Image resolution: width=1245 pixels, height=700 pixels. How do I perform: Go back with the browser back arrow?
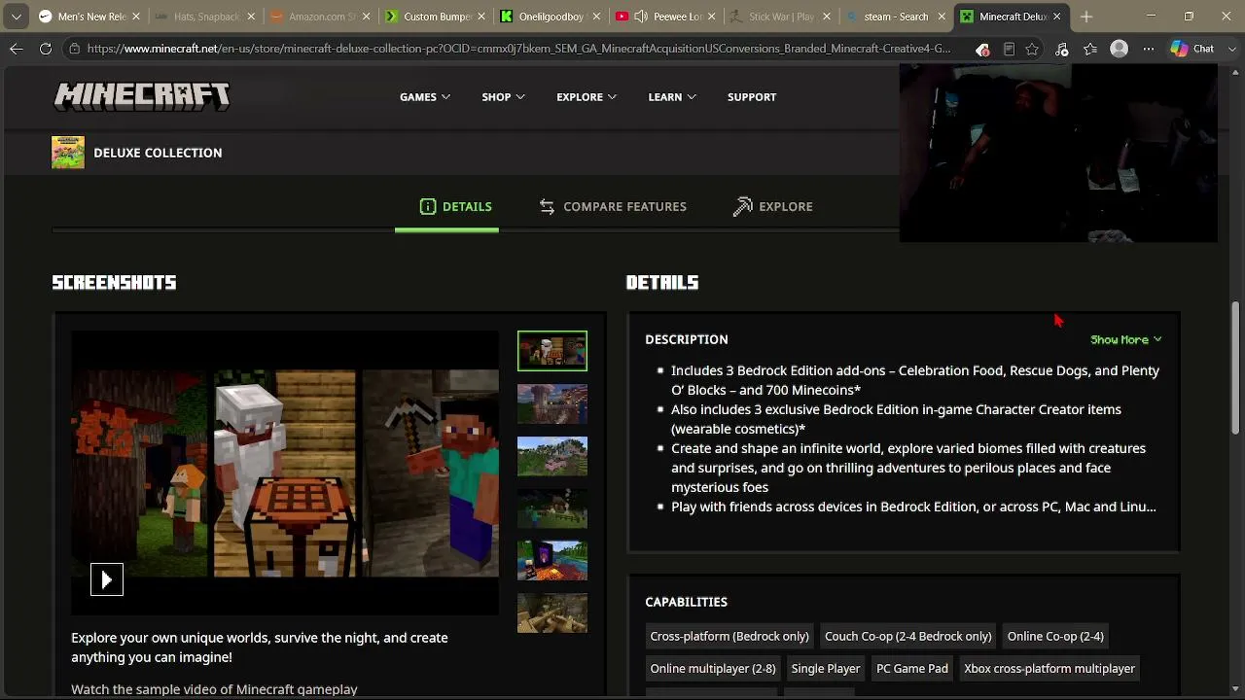(x=17, y=49)
